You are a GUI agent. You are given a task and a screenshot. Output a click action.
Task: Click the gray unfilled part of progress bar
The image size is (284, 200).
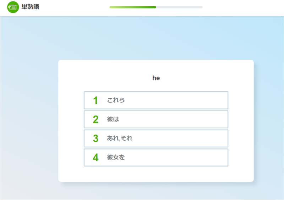click(179, 7)
